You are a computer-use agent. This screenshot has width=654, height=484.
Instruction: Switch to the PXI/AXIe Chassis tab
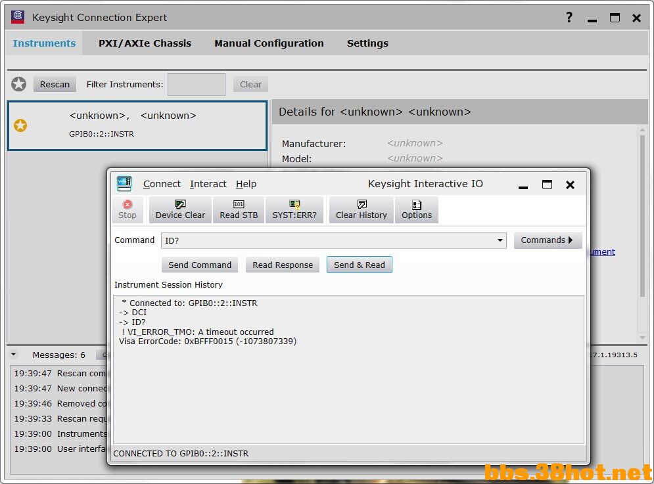[145, 43]
